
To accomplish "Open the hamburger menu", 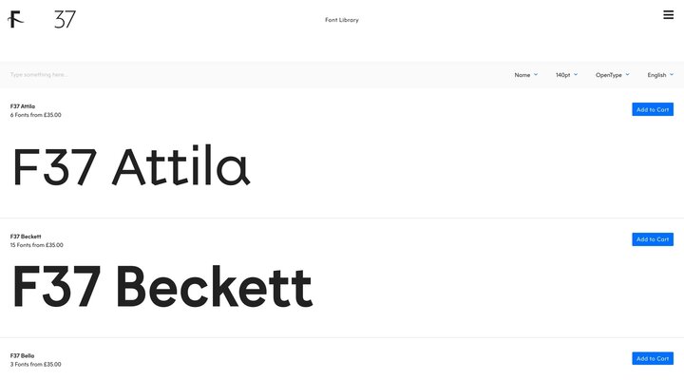I will tap(669, 14).
